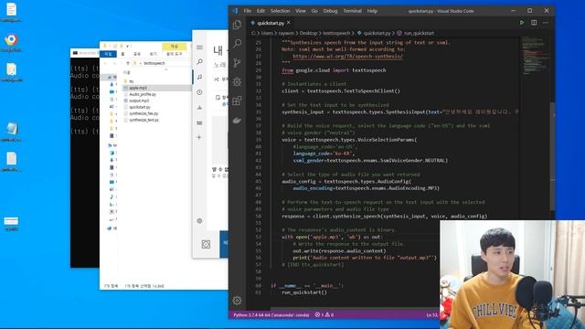The width and height of the screenshot is (585, 329).
Task: Select quickstart.py in File Explorer list
Action: (140, 107)
